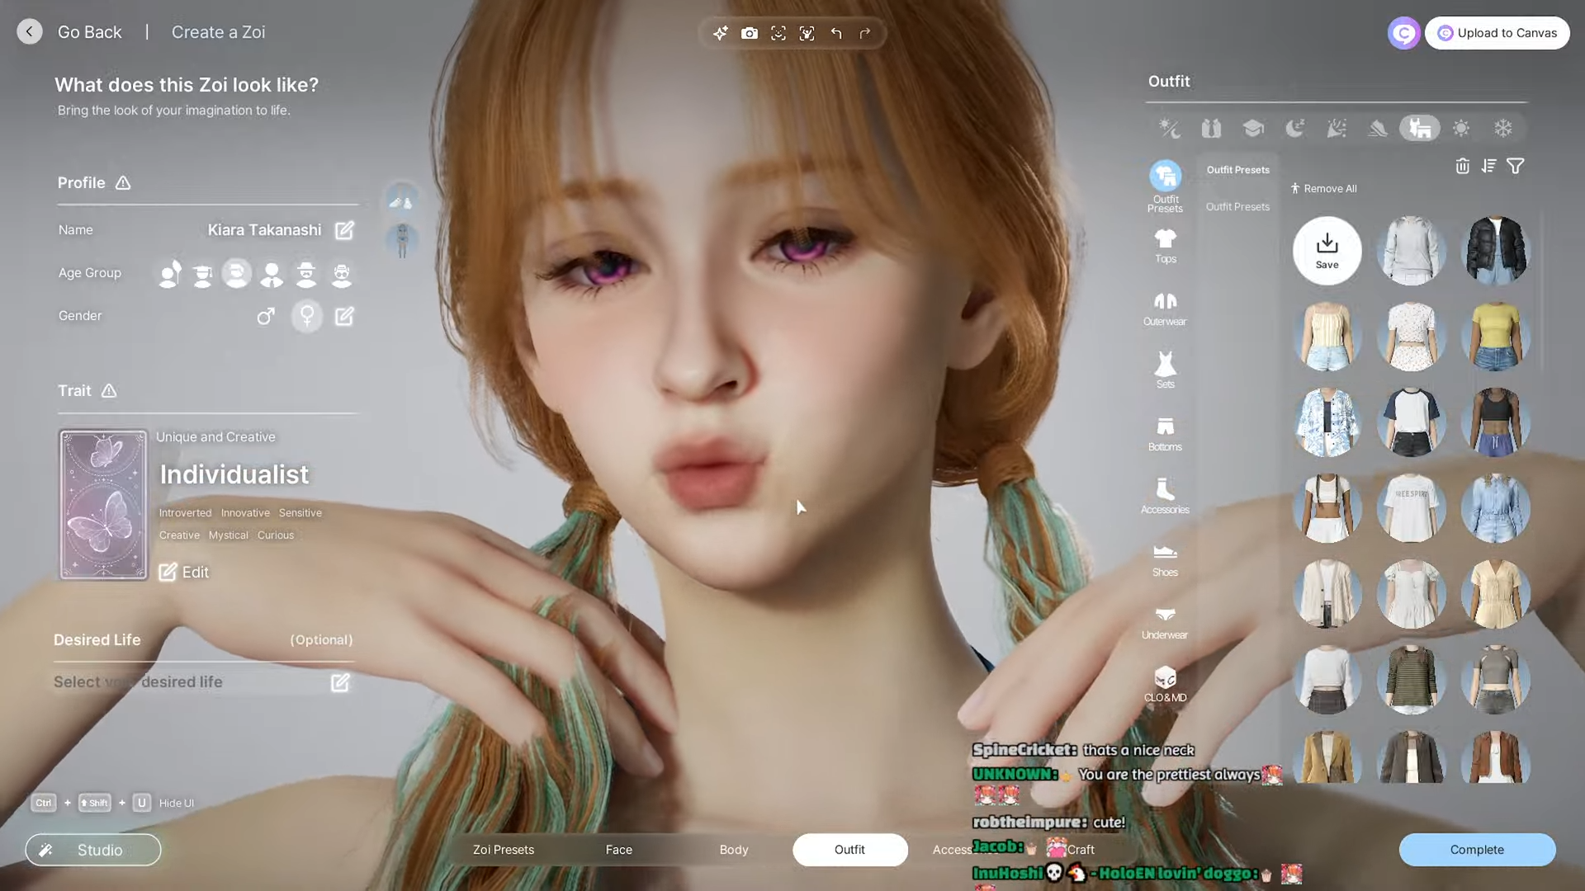The height and width of the screenshot is (891, 1585).
Task: Open the Outerwear clothing category
Action: [x=1165, y=308]
